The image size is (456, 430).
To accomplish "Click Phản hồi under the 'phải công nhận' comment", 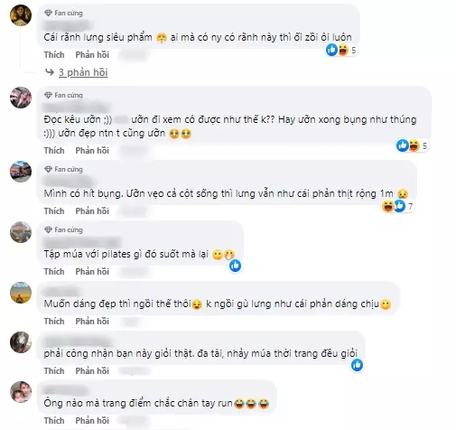I will point(92,370).
